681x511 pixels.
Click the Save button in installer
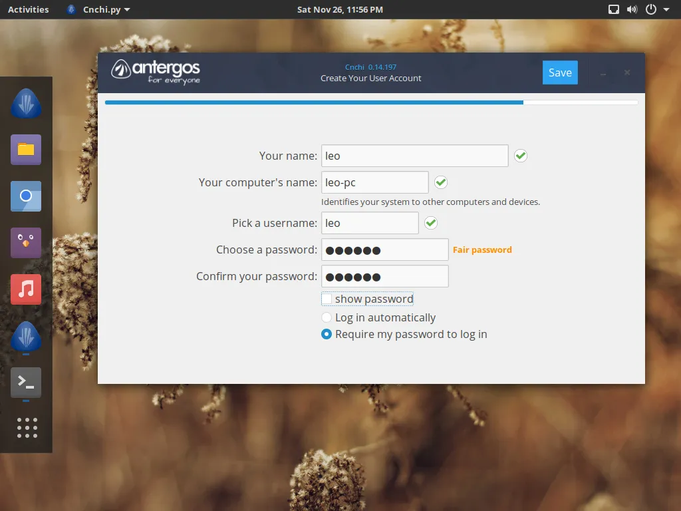560,73
